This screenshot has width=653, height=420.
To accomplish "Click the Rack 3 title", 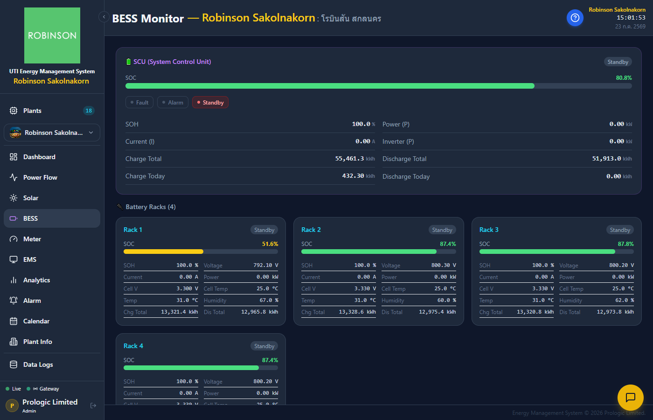I will (x=489, y=230).
